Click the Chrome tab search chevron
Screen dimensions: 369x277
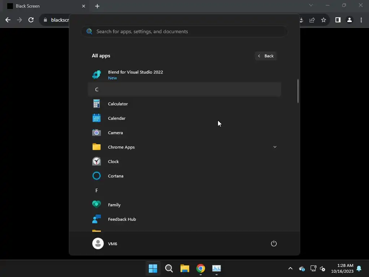coord(311,5)
